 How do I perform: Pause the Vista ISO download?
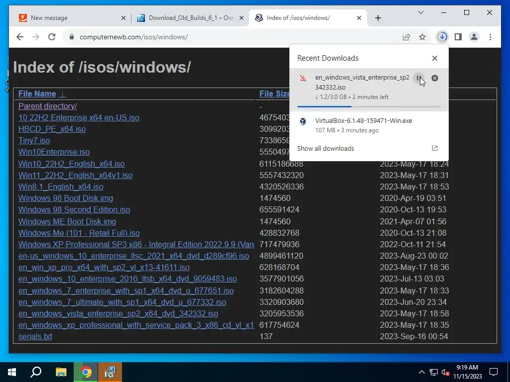pyautogui.click(x=418, y=78)
